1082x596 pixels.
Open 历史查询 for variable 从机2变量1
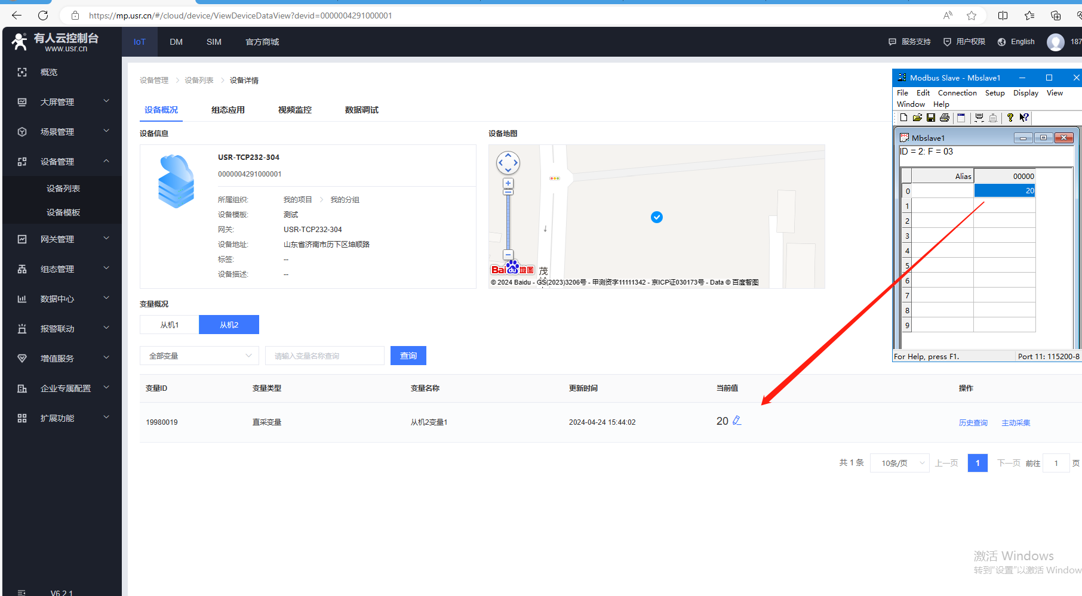click(973, 422)
